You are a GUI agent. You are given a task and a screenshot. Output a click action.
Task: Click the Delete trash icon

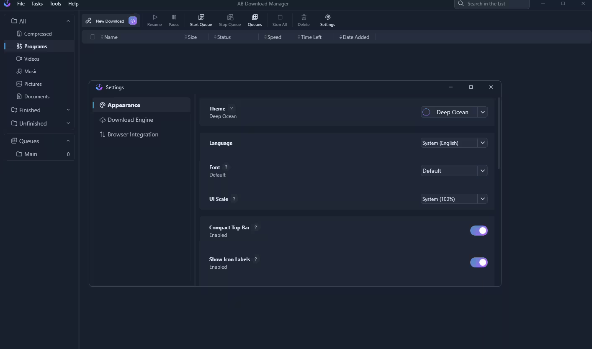coord(304,17)
